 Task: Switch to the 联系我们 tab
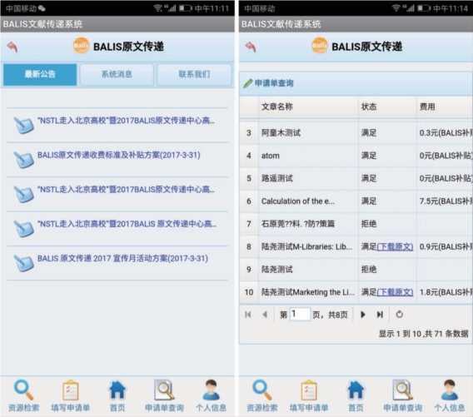click(194, 74)
